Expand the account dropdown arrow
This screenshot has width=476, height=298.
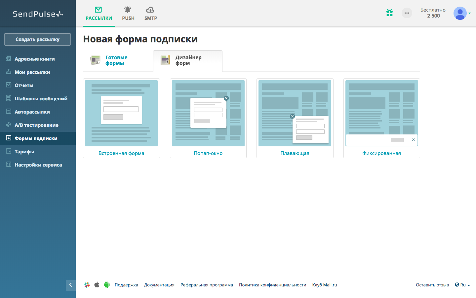470,13
